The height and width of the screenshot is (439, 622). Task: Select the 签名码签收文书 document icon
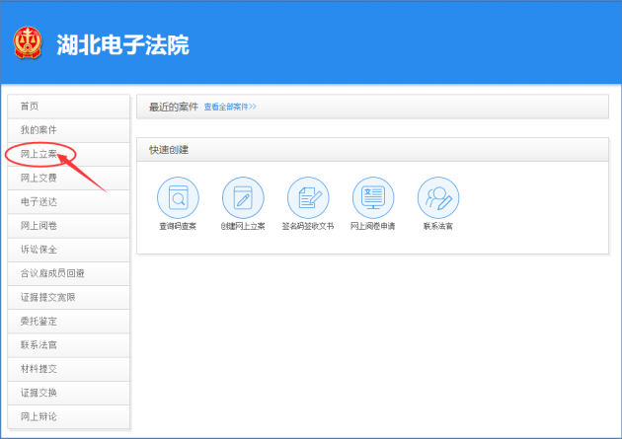point(308,198)
